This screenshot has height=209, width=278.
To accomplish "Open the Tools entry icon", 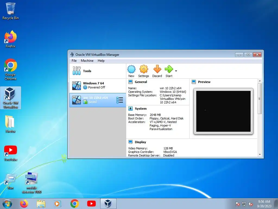I will pyautogui.click(x=77, y=71).
